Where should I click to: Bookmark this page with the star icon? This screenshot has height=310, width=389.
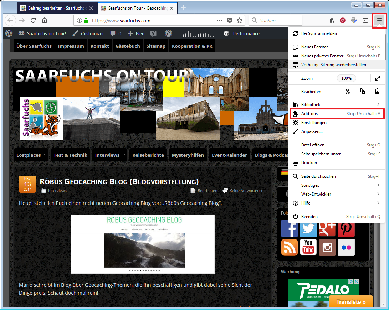pyautogui.click(x=239, y=21)
